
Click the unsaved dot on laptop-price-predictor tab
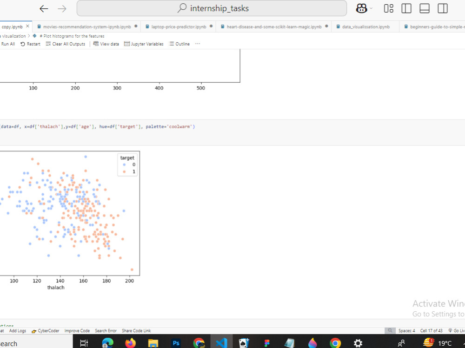[x=211, y=26]
